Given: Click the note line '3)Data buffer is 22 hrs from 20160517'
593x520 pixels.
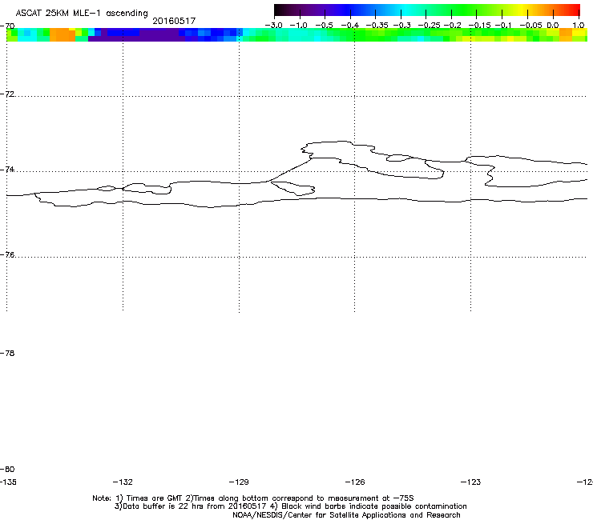Looking at the screenshot, I should [x=290, y=506].
